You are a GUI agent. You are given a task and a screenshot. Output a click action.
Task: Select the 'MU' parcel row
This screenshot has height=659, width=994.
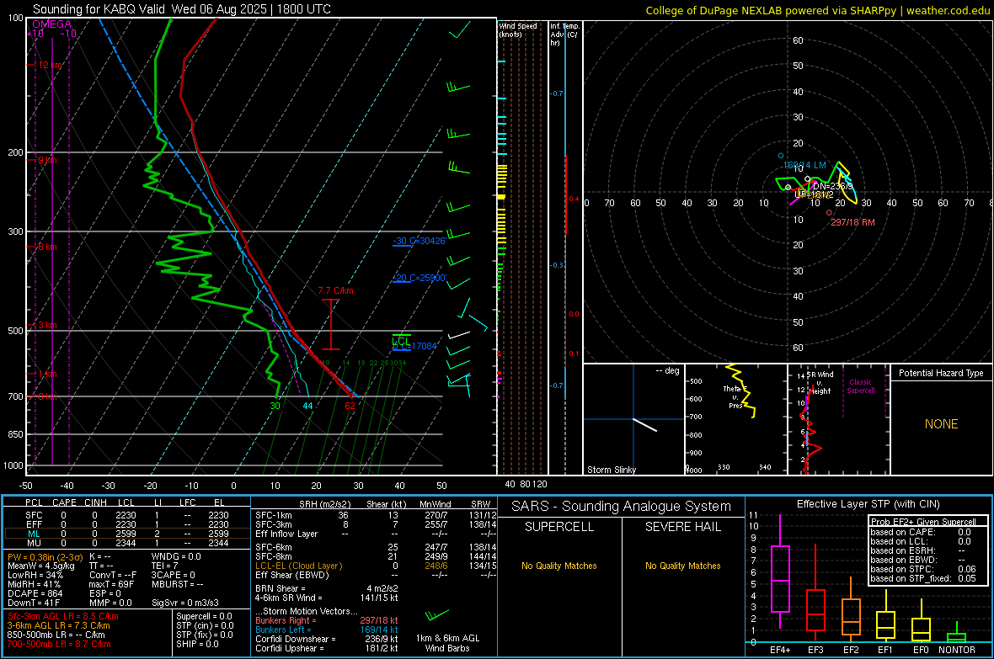[x=127, y=543]
